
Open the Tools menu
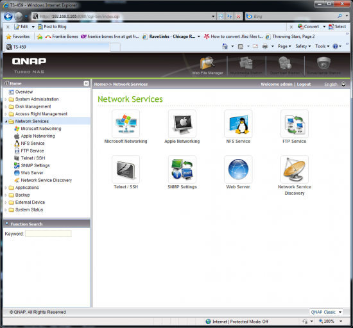322,46
